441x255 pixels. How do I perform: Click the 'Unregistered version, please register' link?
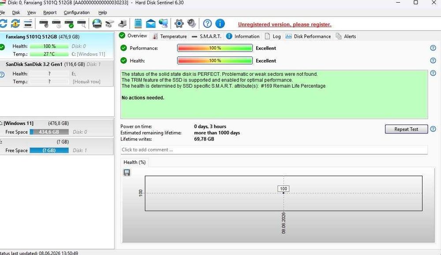[x=284, y=24]
